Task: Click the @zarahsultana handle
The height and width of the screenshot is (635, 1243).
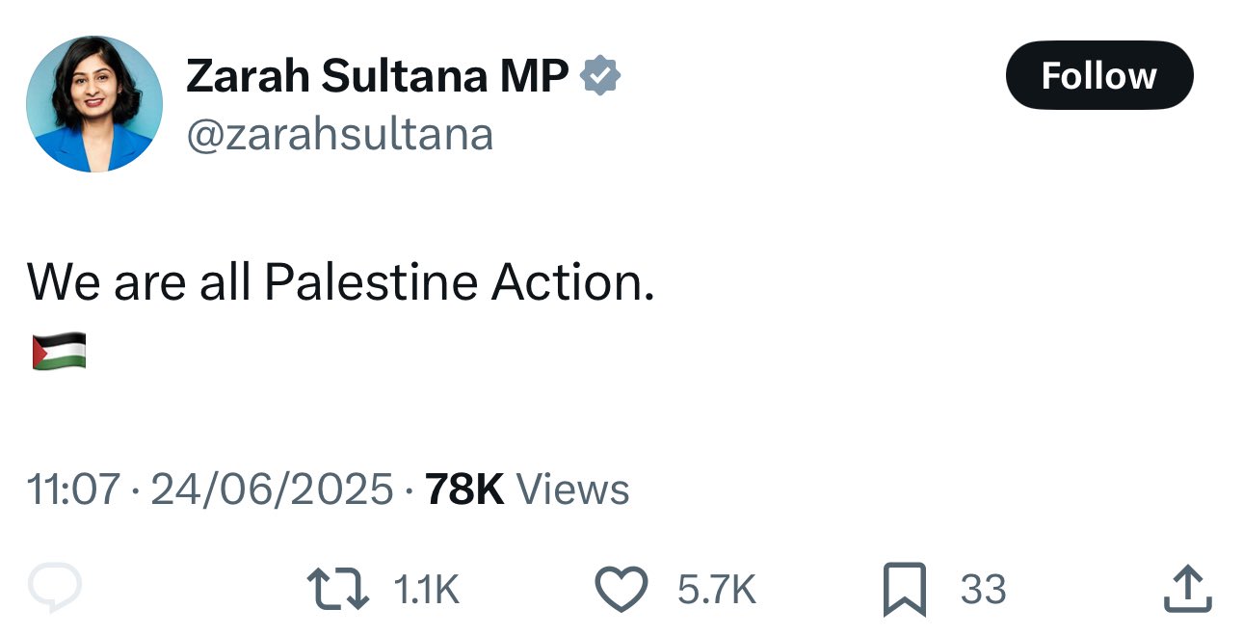Action: pos(339,134)
